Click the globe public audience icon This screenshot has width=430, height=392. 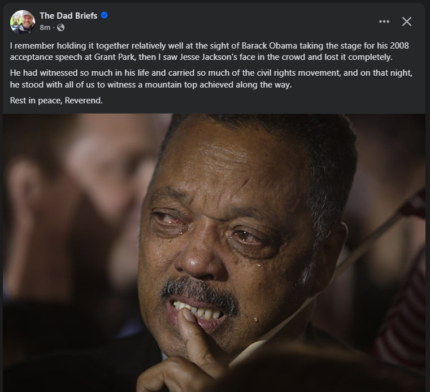61,28
